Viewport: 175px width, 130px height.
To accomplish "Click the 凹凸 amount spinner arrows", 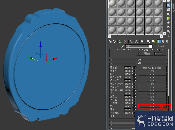I will (133, 106).
